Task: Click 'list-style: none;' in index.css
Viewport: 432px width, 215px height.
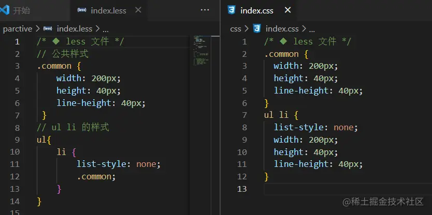Action: [x=316, y=128]
